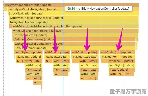Click the Text [update] bar
The height and width of the screenshot is (96, 148).
pyautogui.click(x=122, y=70)
